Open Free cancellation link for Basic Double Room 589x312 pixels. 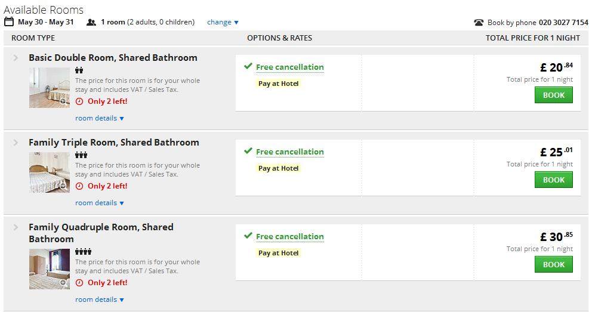[x=289, y=67]
